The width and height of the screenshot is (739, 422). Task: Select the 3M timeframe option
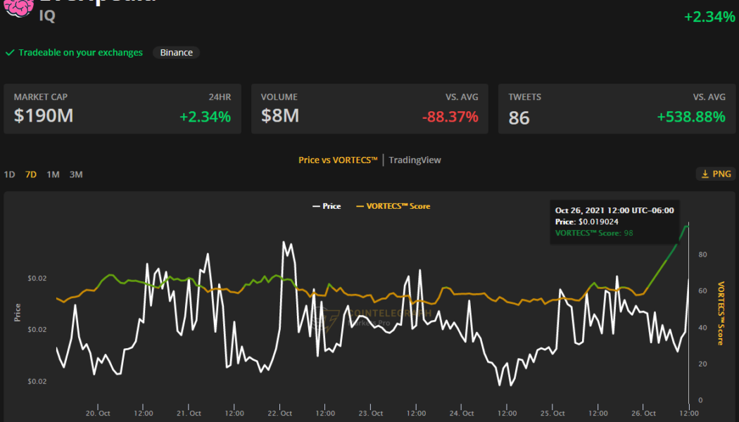(x=75, y=174)
